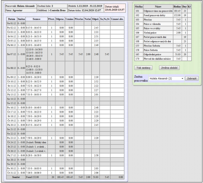Screen dimensions: 203x183
Task: Click row 170 Převod do dalšího měsíce
Action: pyautogui.click(x=163, y=59)
